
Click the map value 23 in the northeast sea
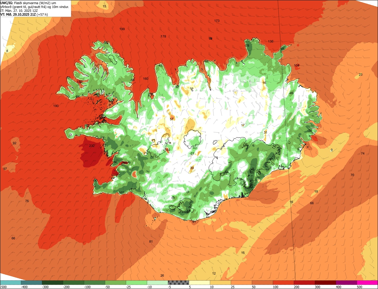click(361, 74)
